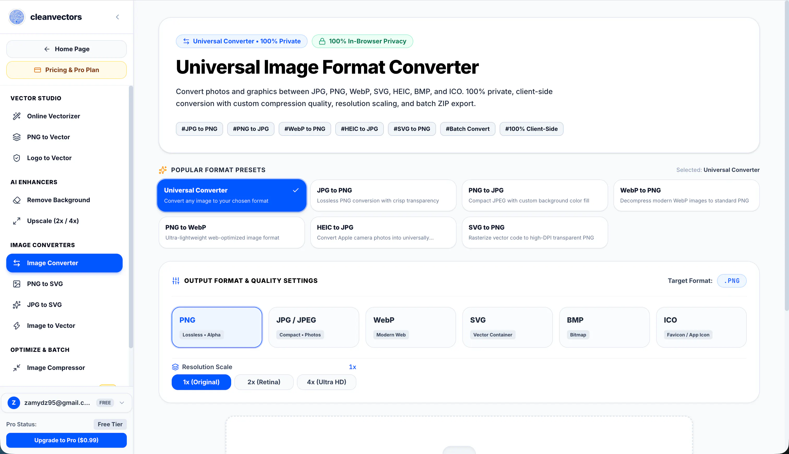Click the Online Vectorizer wand icon
This screenshot has height=454, width=789.
point(17,116)
